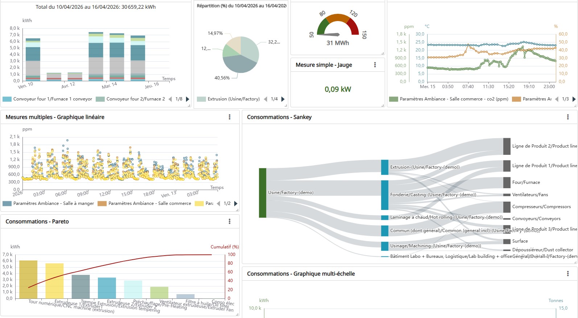The image size is (578, 318).
Task: Toggle the Convoyeur four 1/Furnace 1 conveyor series
Action: 48,99
